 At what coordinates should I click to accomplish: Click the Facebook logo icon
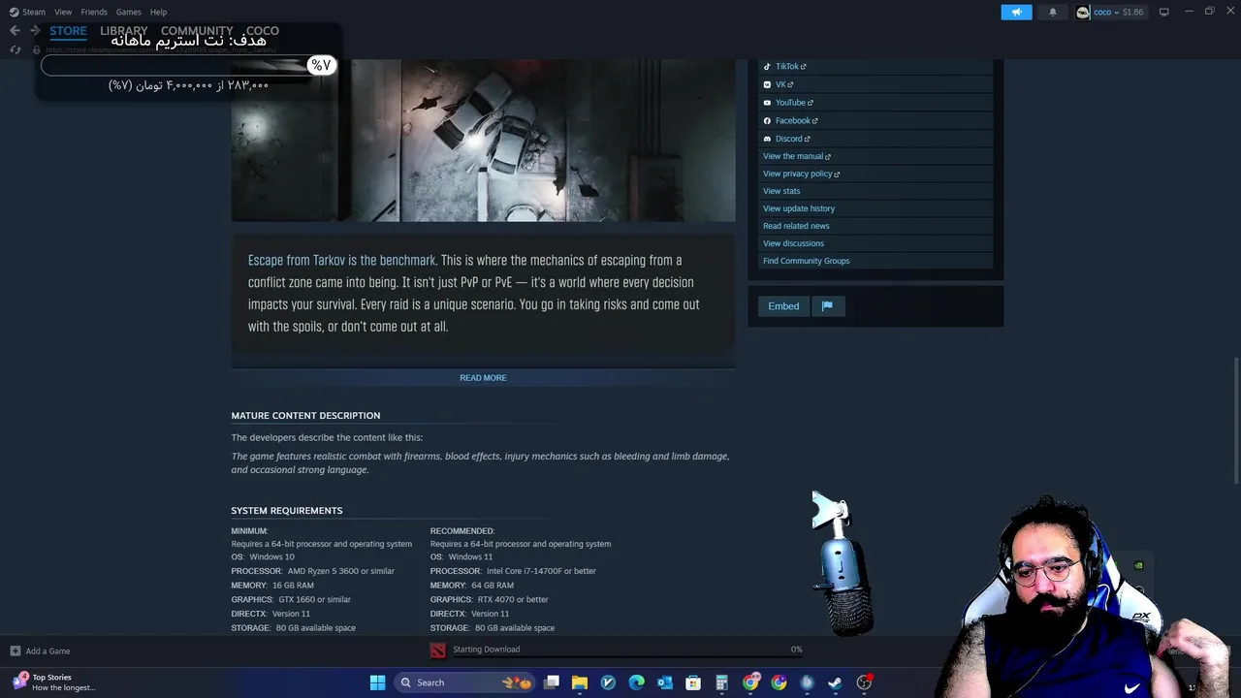click(767, 120)
